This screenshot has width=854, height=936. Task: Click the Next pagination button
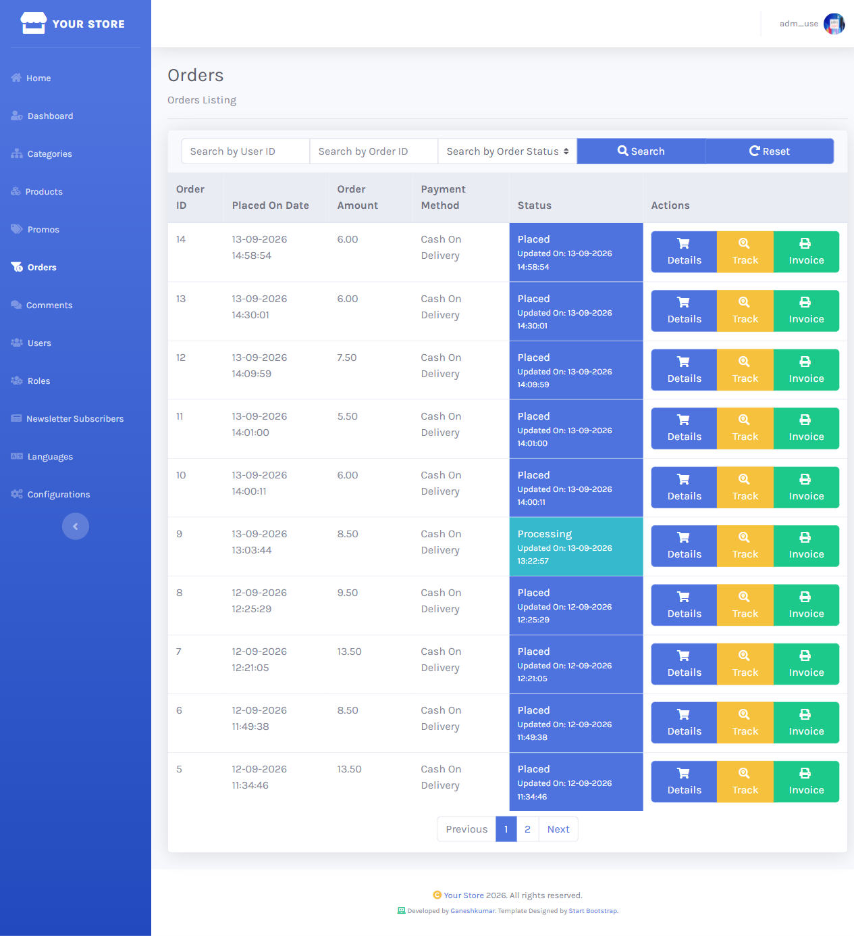pos(558,829)
